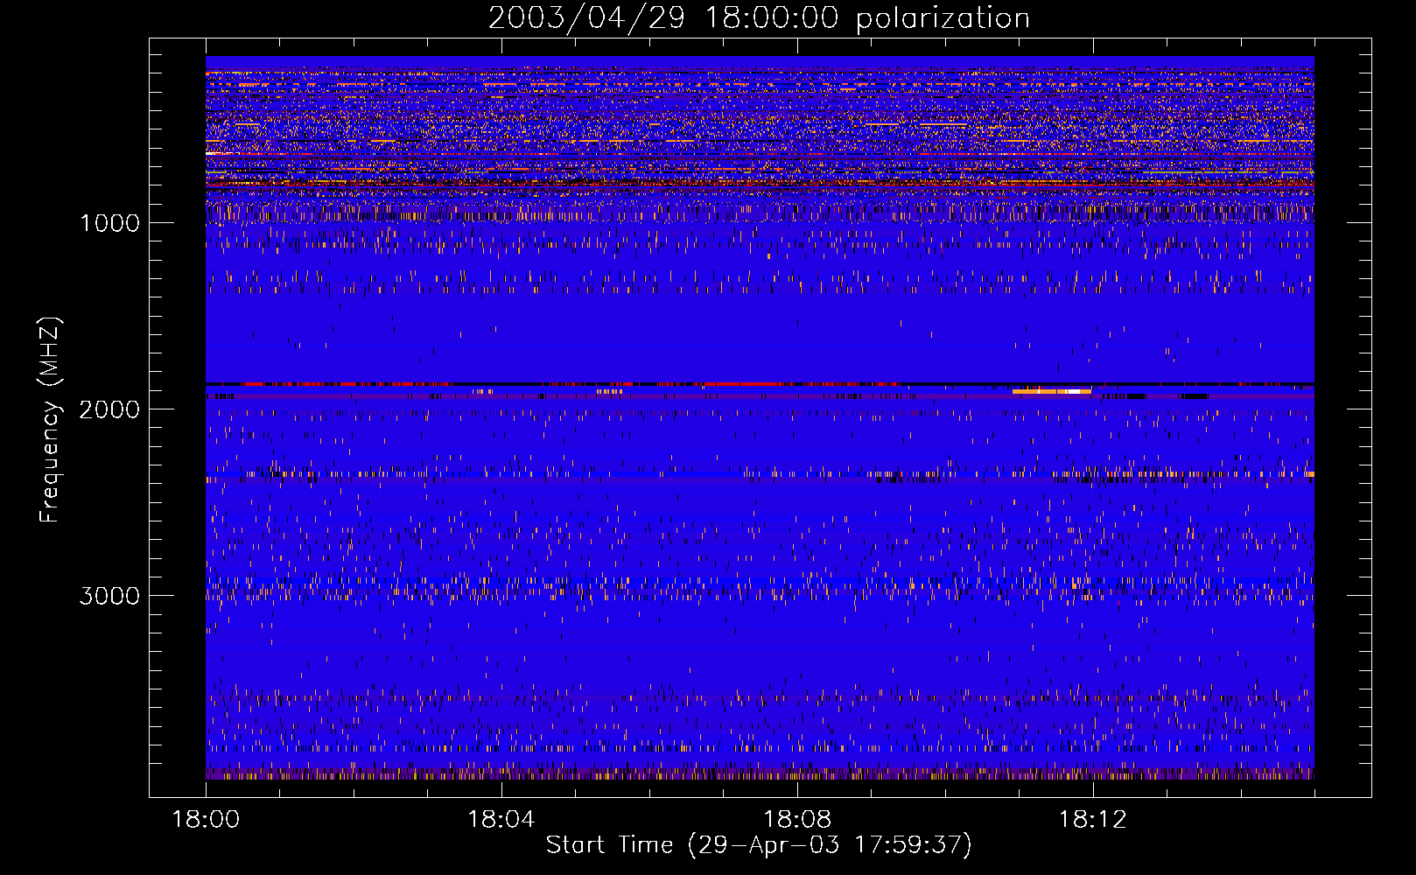Select the 'Start Time (29-Apr-03 17:59:37)' axis label
This screenshot has width=1416, height=875.
[759, 845]
